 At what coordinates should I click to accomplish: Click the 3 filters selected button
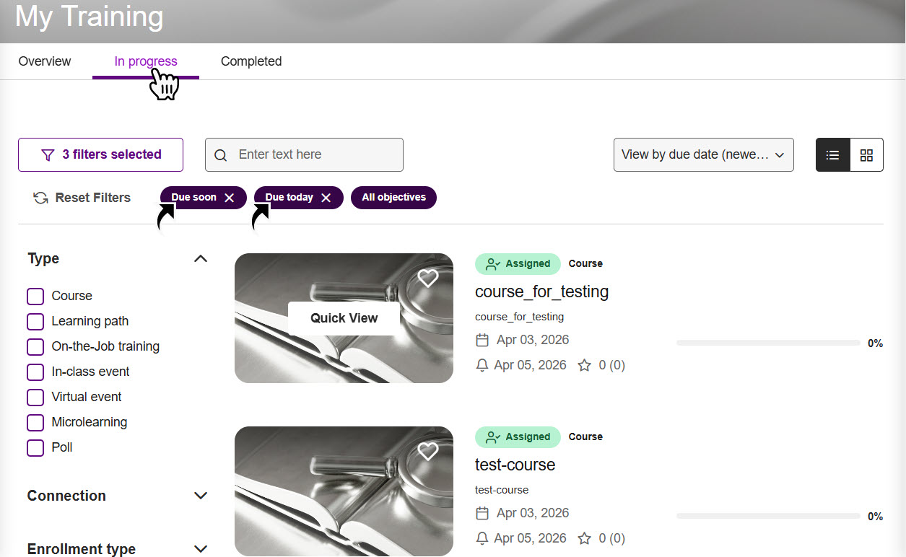[x=100, y=155]
